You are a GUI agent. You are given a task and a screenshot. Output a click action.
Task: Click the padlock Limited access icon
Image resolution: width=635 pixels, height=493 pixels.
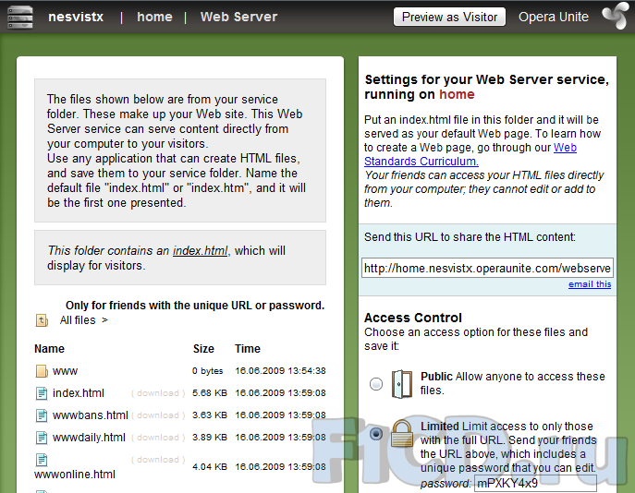[x=402, y=433]
